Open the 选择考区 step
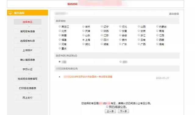 coord(27,22)
